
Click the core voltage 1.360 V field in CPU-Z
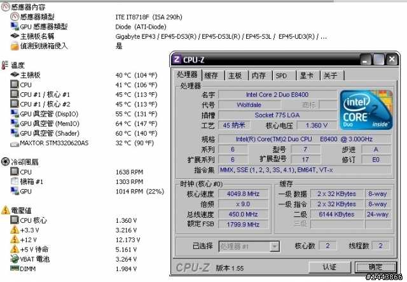click(317, 125)
